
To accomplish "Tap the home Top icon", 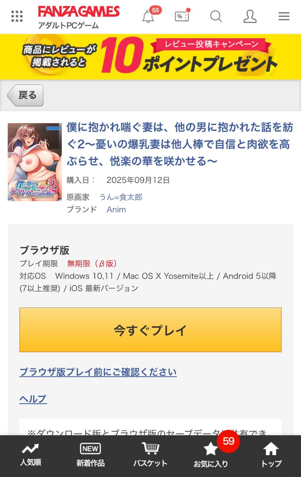I will coord(271,454).
